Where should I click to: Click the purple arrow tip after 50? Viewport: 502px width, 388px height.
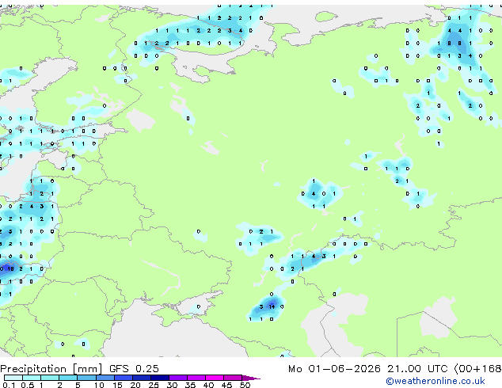pyautogui.click(x=251, y=378)
